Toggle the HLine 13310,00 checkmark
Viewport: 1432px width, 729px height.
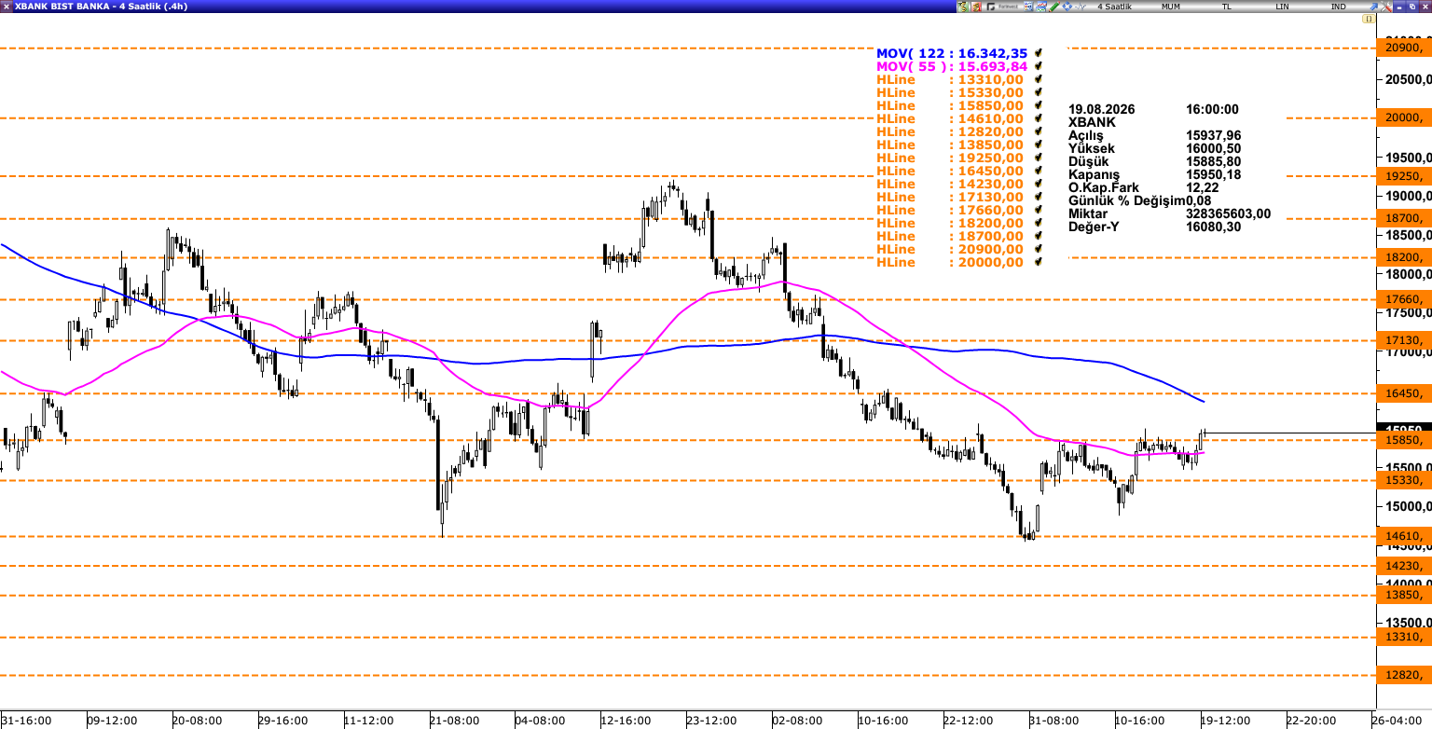1038,79
